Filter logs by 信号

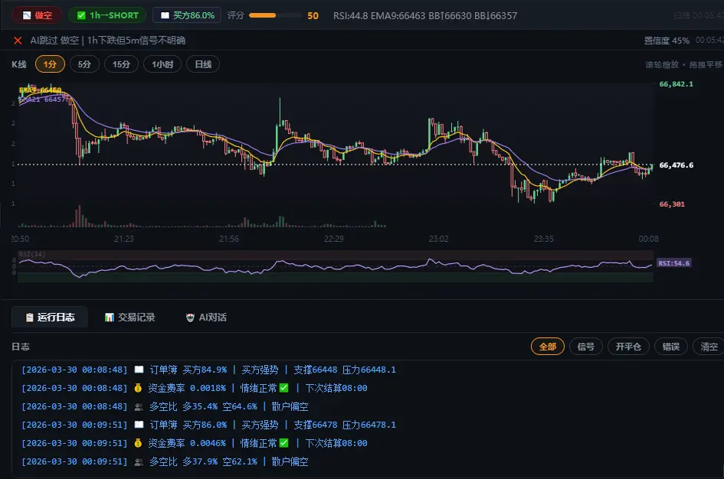pyautogui.click(x=586, y=347)
